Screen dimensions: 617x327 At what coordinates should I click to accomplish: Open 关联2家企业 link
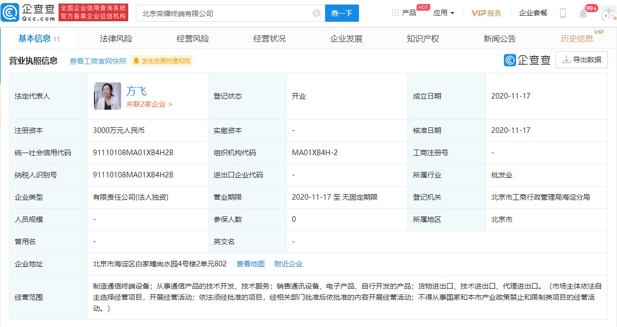[149, 104]
